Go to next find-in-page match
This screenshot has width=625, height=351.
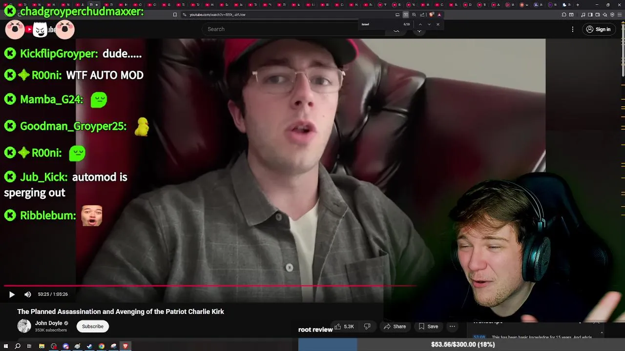pos(429,24)
